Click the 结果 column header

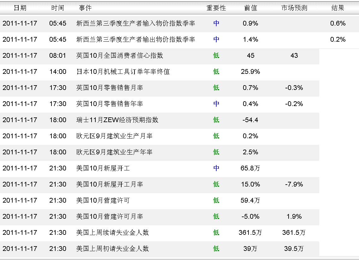338,8
